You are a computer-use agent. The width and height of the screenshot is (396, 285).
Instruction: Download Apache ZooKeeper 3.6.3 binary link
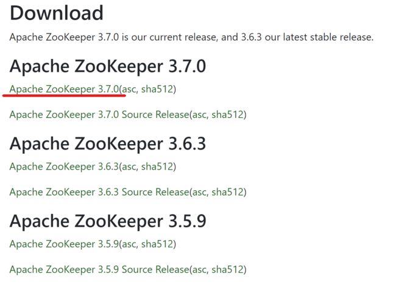click(64, 167)
